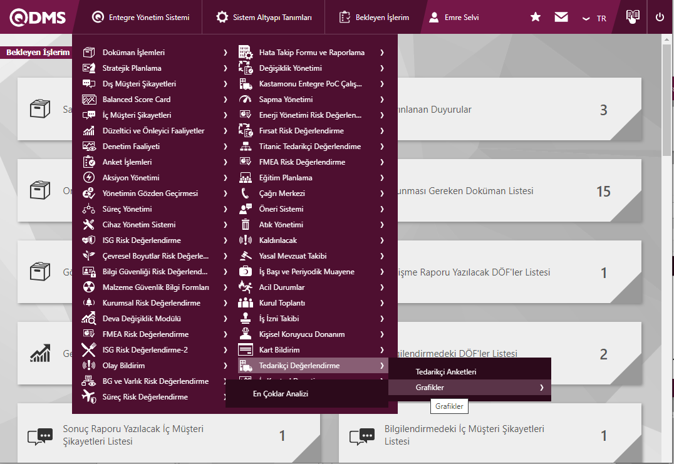Open the Sistem Altyapı Tanımları menu
The image size is (674, 464).
pyautogui.click(x=264, y=18)
